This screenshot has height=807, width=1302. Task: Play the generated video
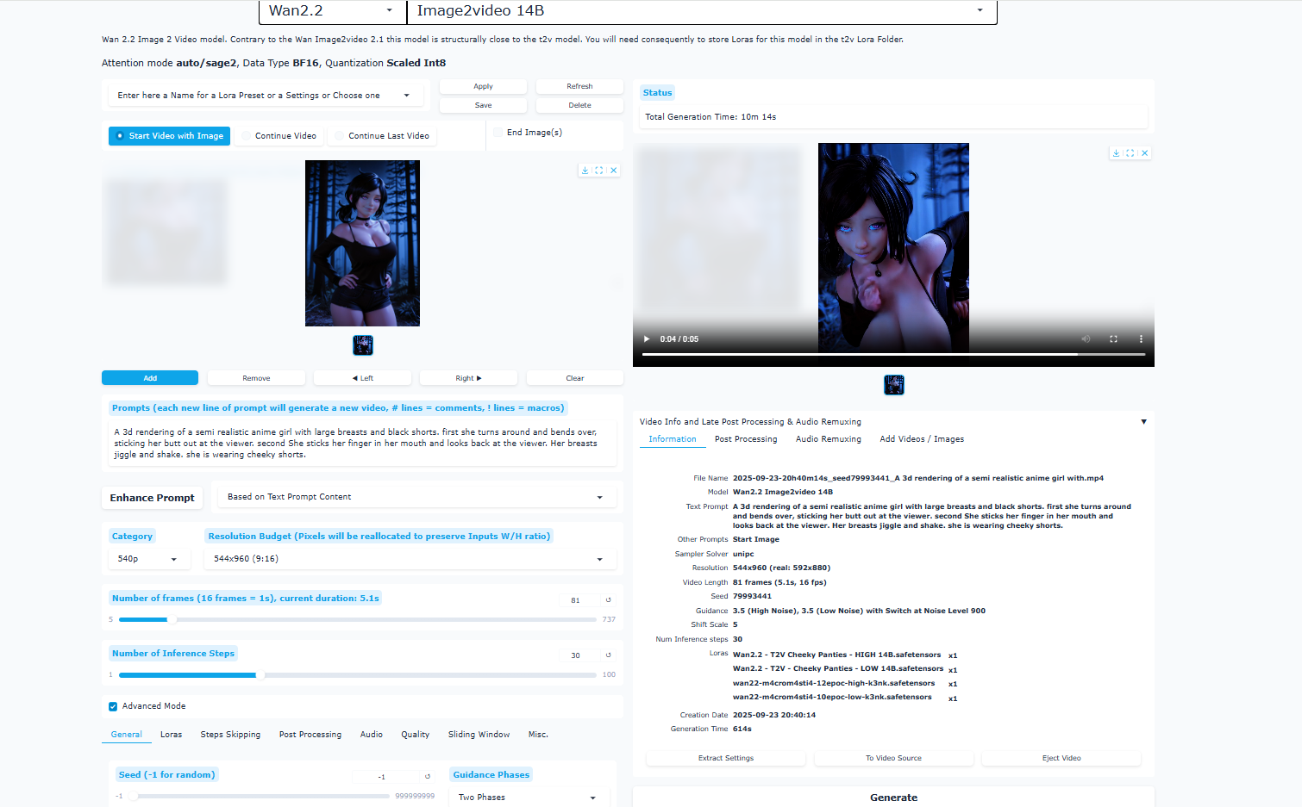coord(647,339)
